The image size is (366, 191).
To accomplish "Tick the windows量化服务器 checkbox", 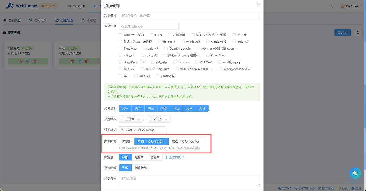I will (x=220, y=69).
